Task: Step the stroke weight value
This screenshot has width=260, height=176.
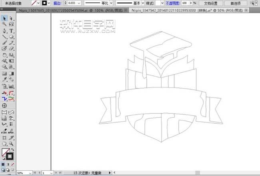Action: (x=66, y=3)
